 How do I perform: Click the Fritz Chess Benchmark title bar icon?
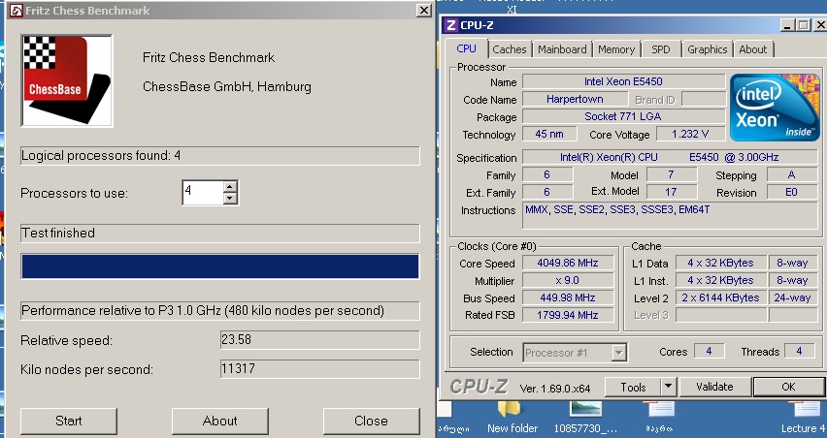pyautogui.click(x=17, y=11)
